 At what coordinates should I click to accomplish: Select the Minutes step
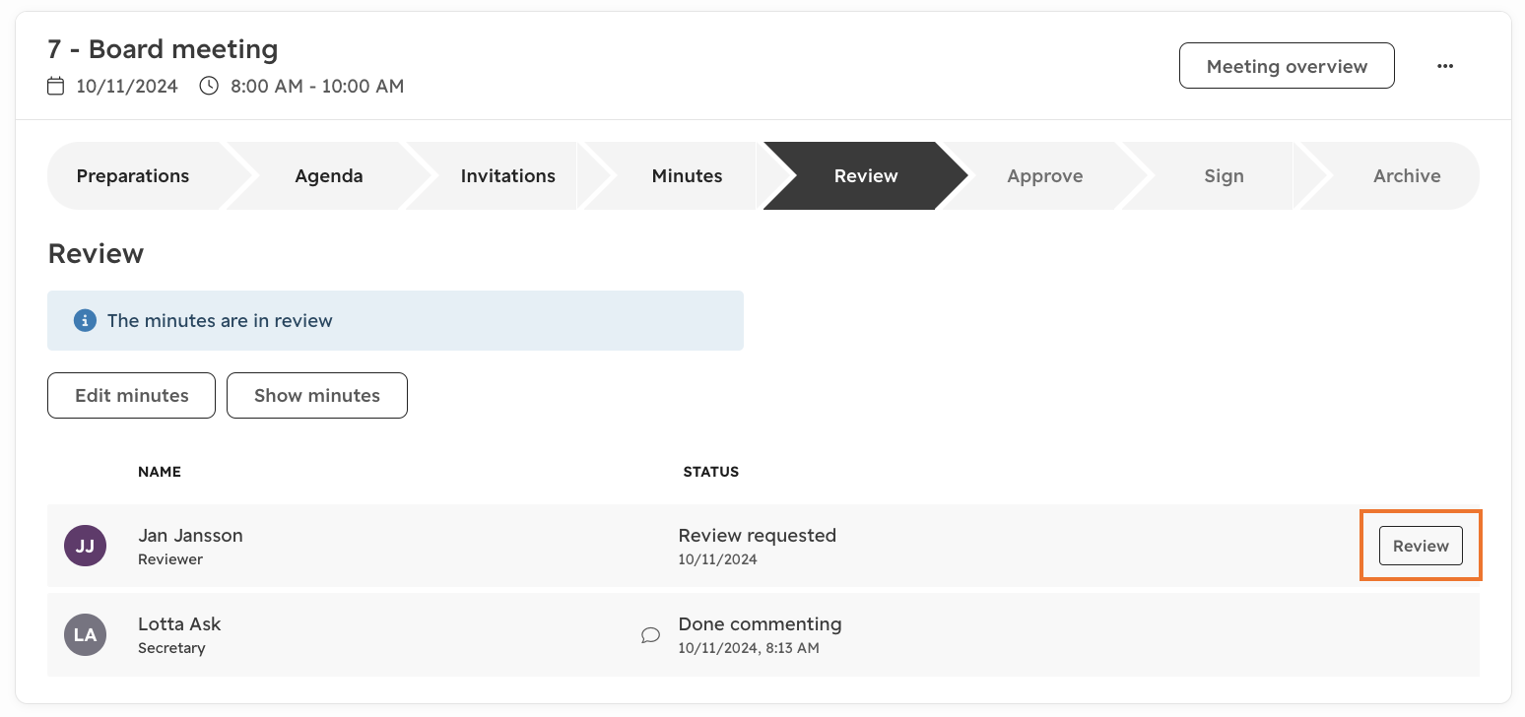click(687, 176)
